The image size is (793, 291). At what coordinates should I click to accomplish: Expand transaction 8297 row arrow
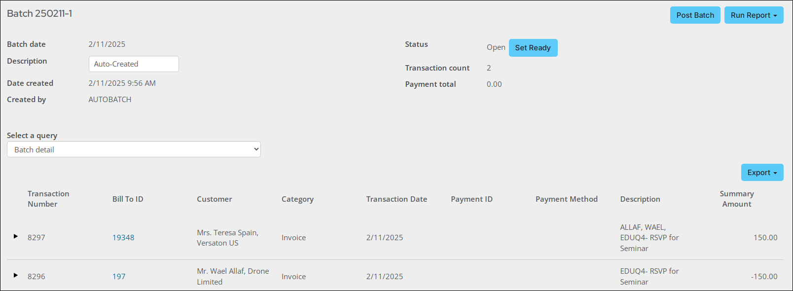pyautogui.click(x=16, y=237)
